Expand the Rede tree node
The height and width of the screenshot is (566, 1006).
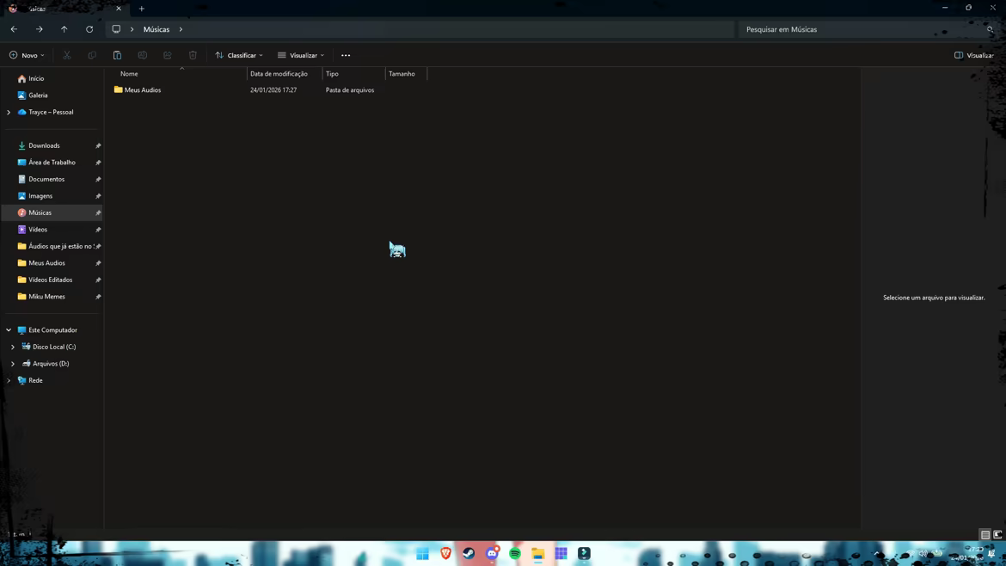[9, 380]
